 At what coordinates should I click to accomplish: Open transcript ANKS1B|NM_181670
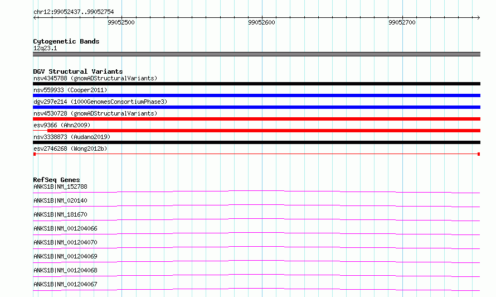[x=60, y=214]
